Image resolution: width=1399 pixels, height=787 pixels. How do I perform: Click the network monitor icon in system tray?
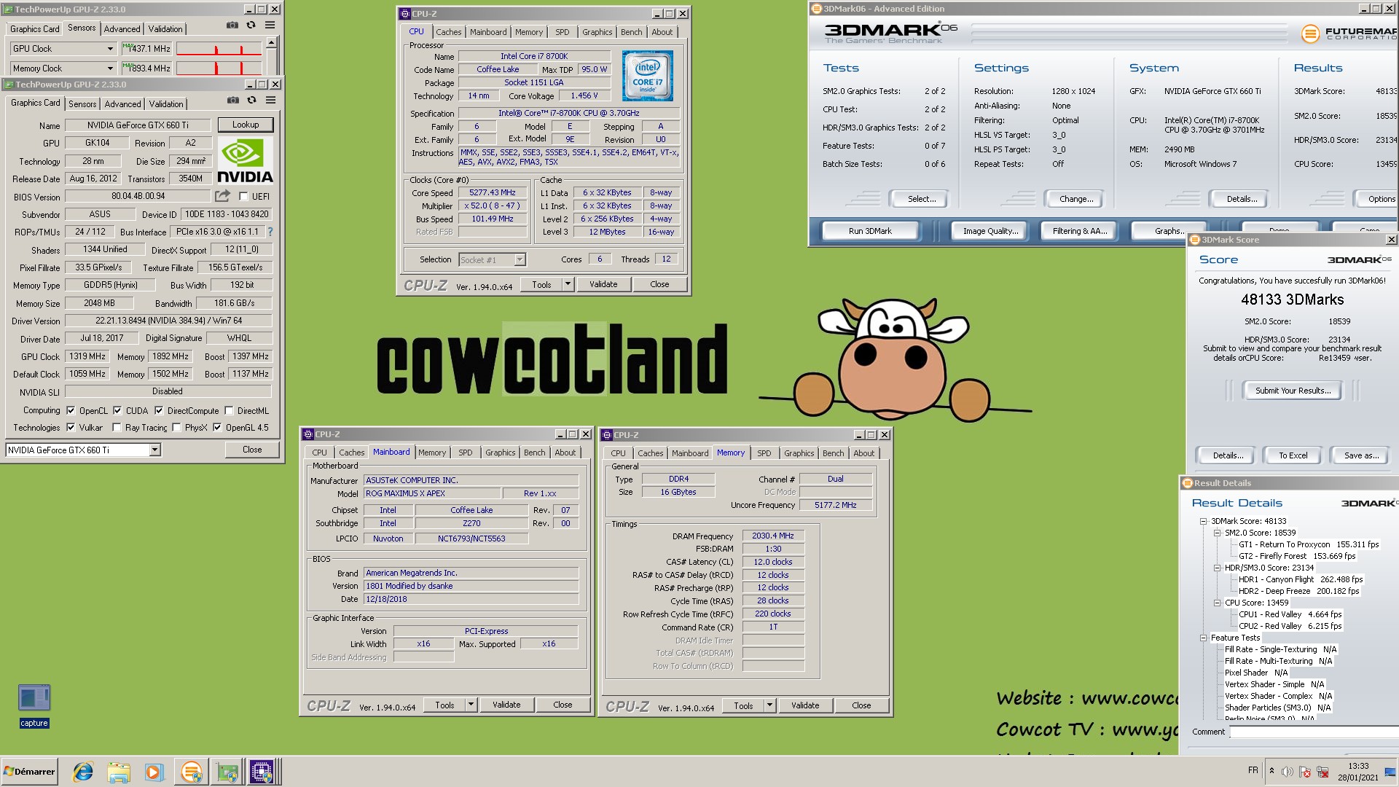pos(1322,772)
